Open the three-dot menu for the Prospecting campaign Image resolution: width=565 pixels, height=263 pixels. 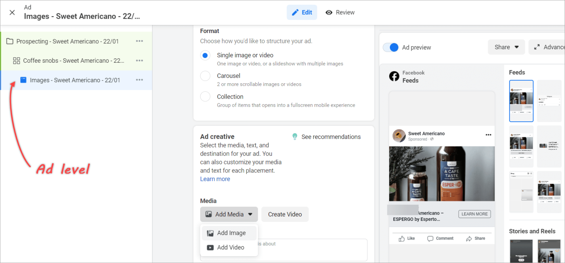[139, 41]
